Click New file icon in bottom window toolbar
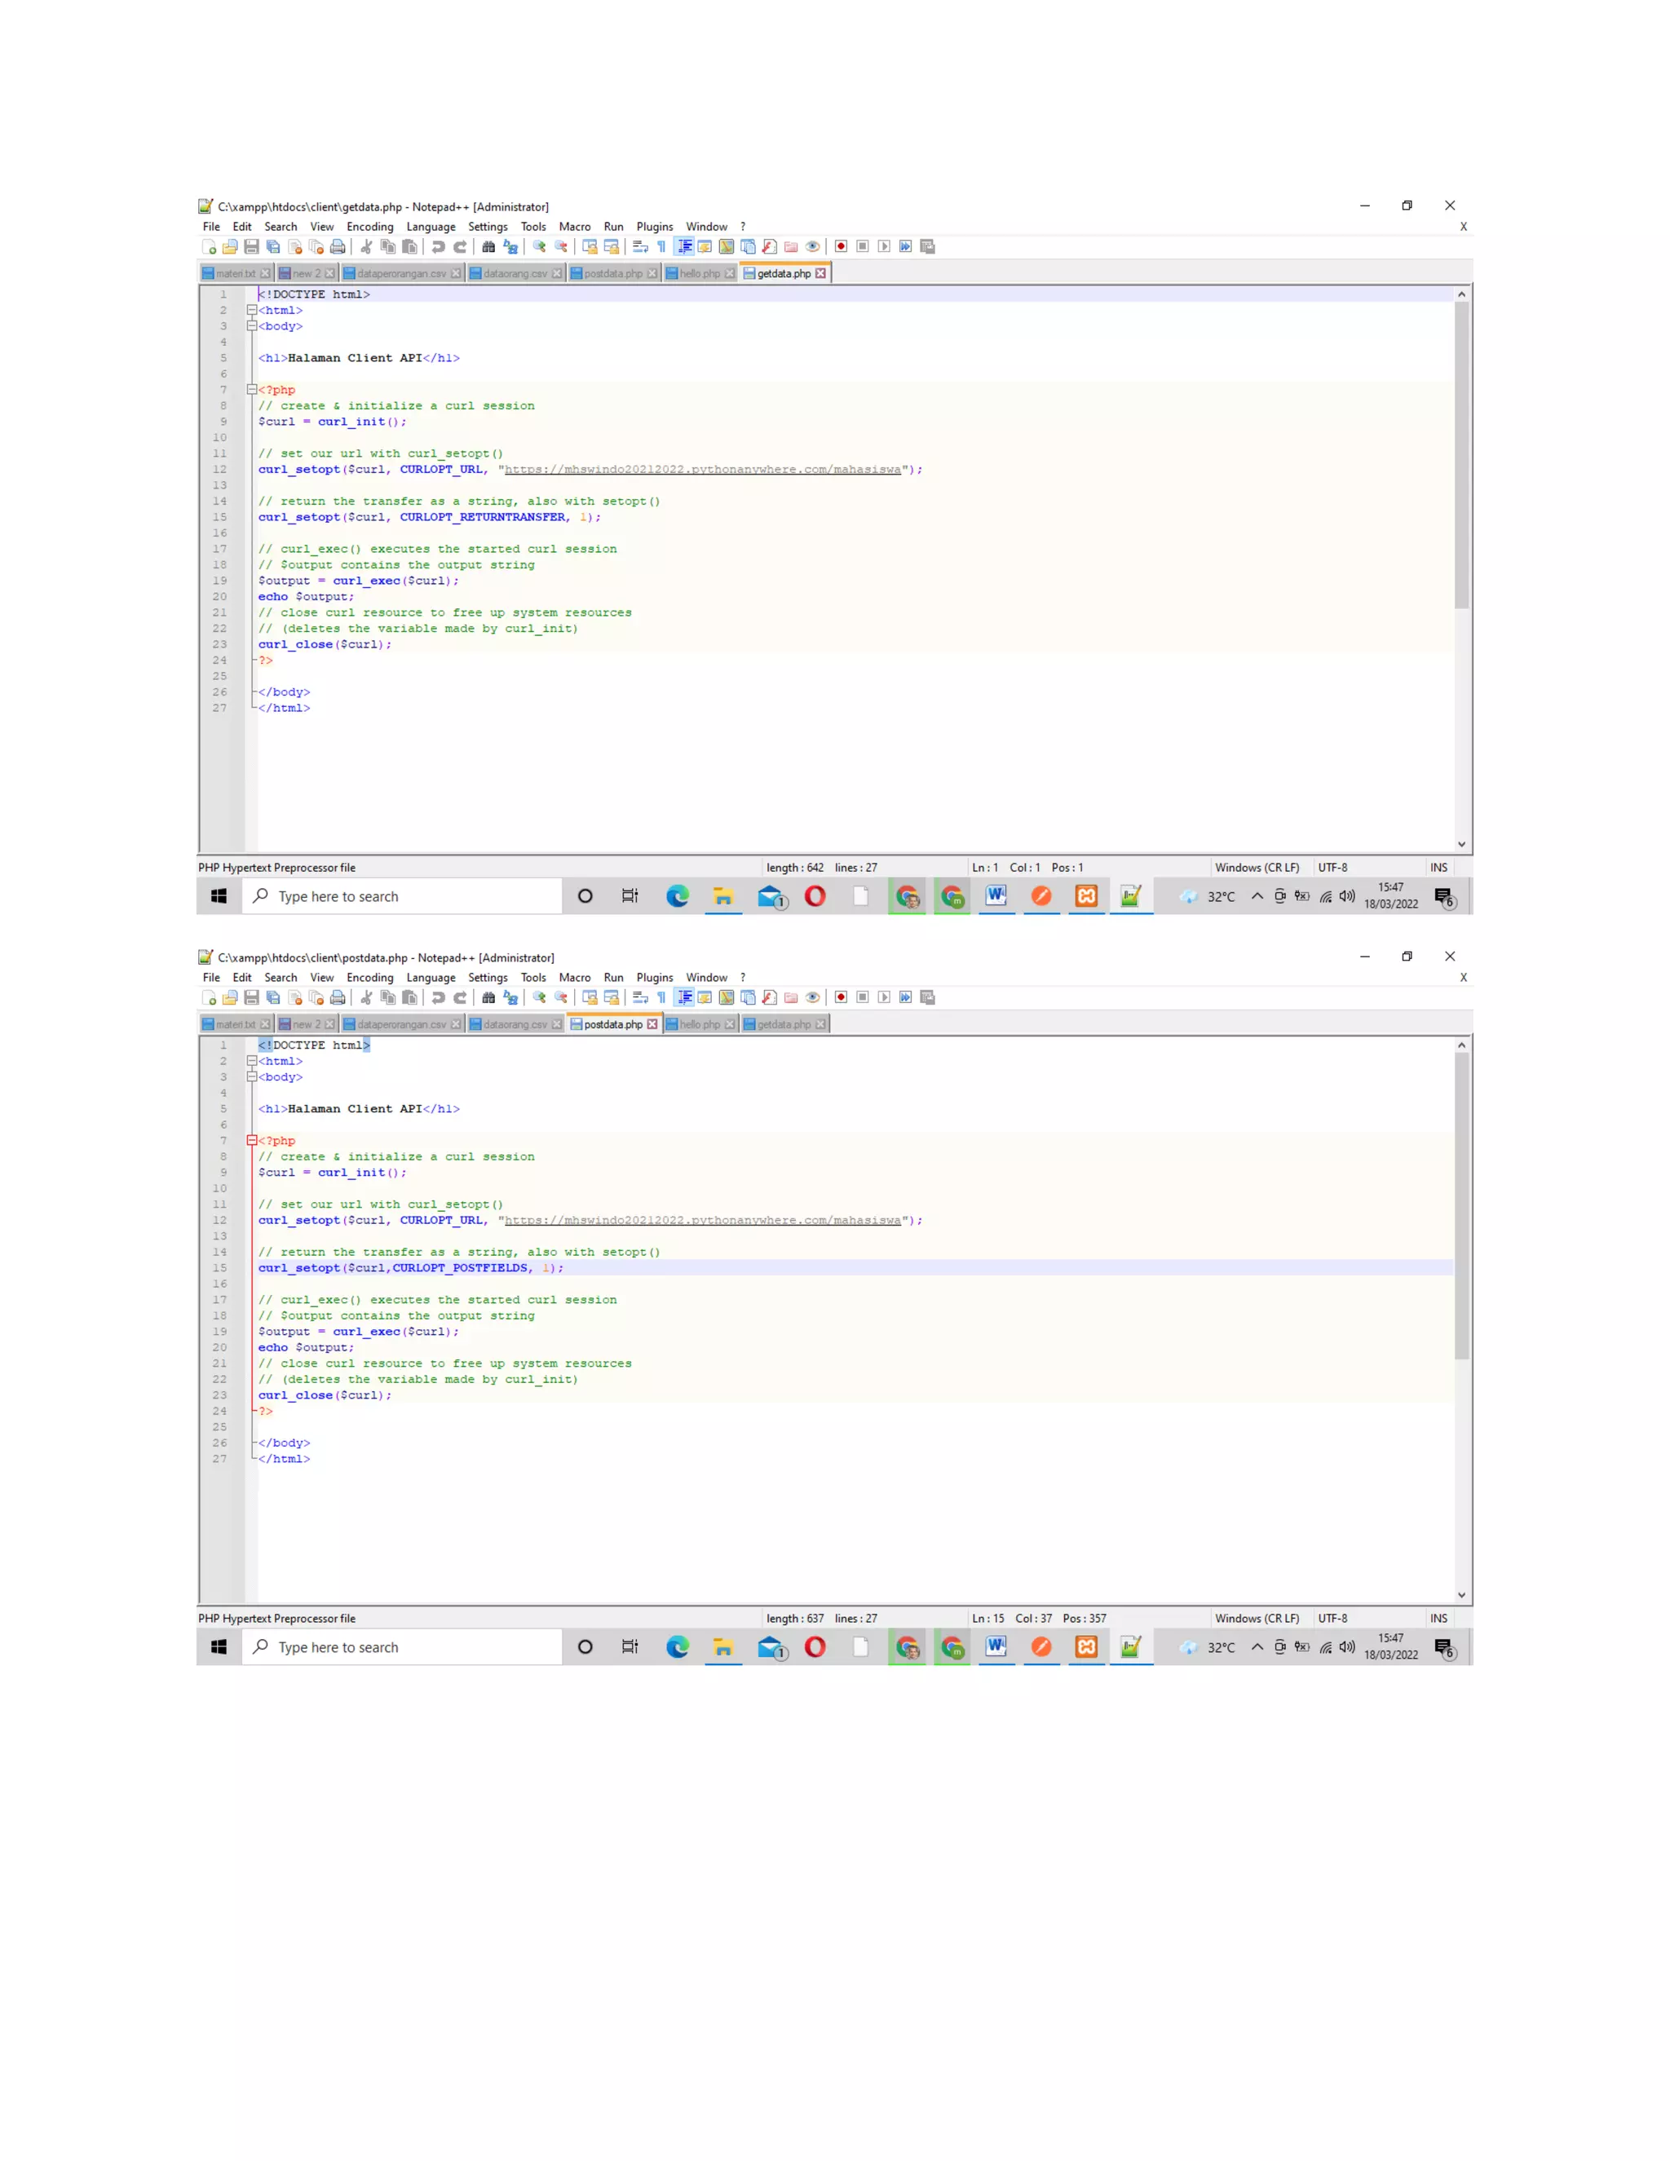1670x2161 pixels. [x=209, y=997]
